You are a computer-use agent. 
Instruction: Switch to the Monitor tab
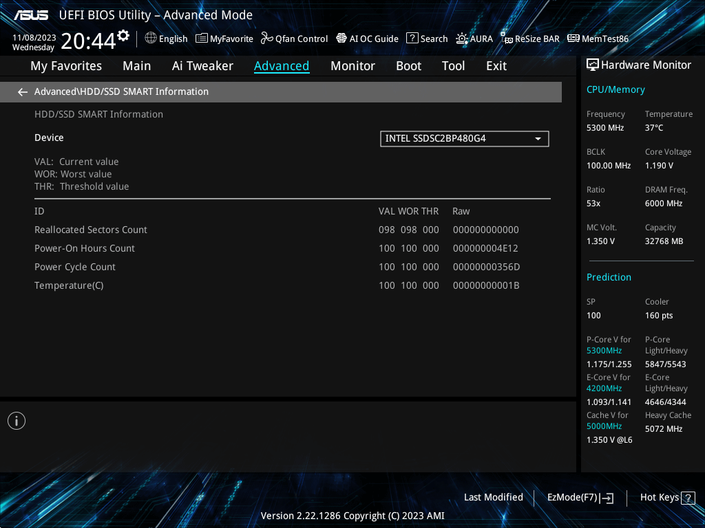pos(352,66)
